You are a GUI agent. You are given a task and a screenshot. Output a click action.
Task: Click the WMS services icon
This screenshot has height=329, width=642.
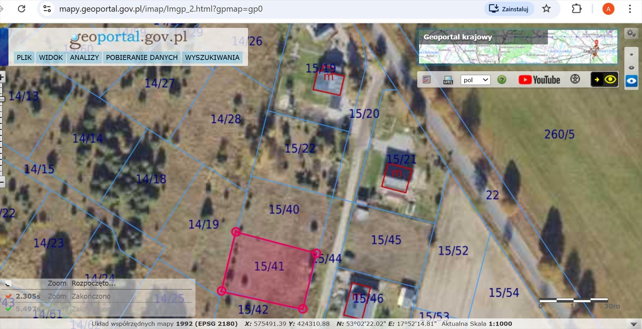tap(448, 80)
